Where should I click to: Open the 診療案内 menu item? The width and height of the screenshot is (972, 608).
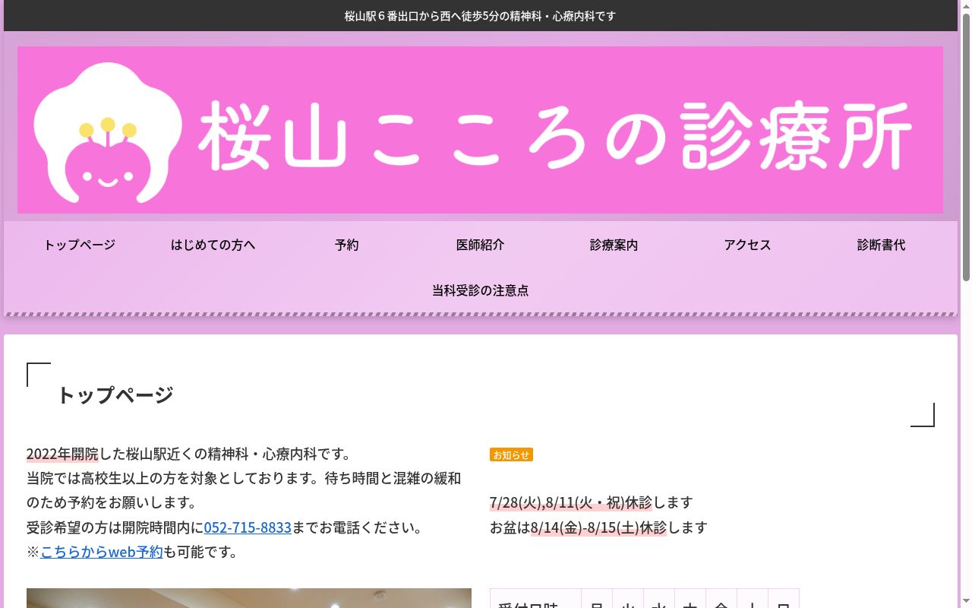614,245
